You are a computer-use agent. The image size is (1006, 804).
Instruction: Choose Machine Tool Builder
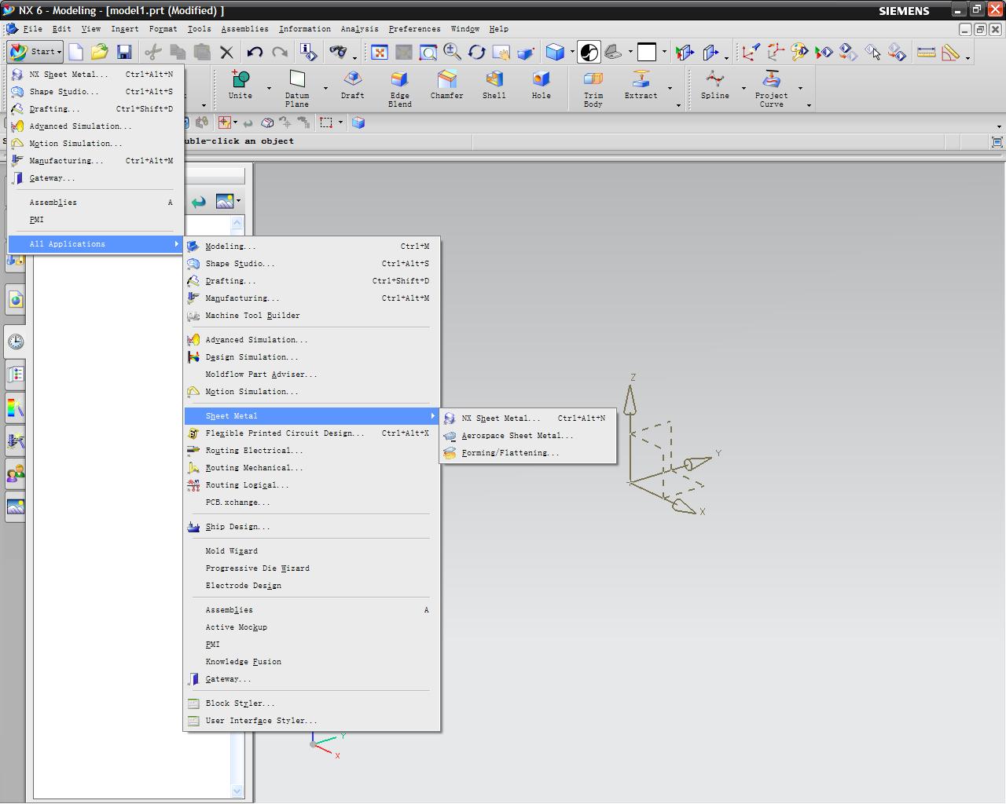312,316
